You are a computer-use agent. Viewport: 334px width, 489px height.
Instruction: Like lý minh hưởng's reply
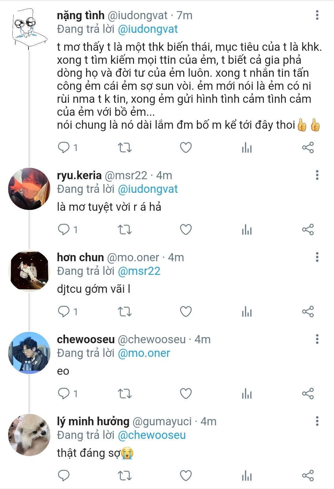(x=186, y=476)
